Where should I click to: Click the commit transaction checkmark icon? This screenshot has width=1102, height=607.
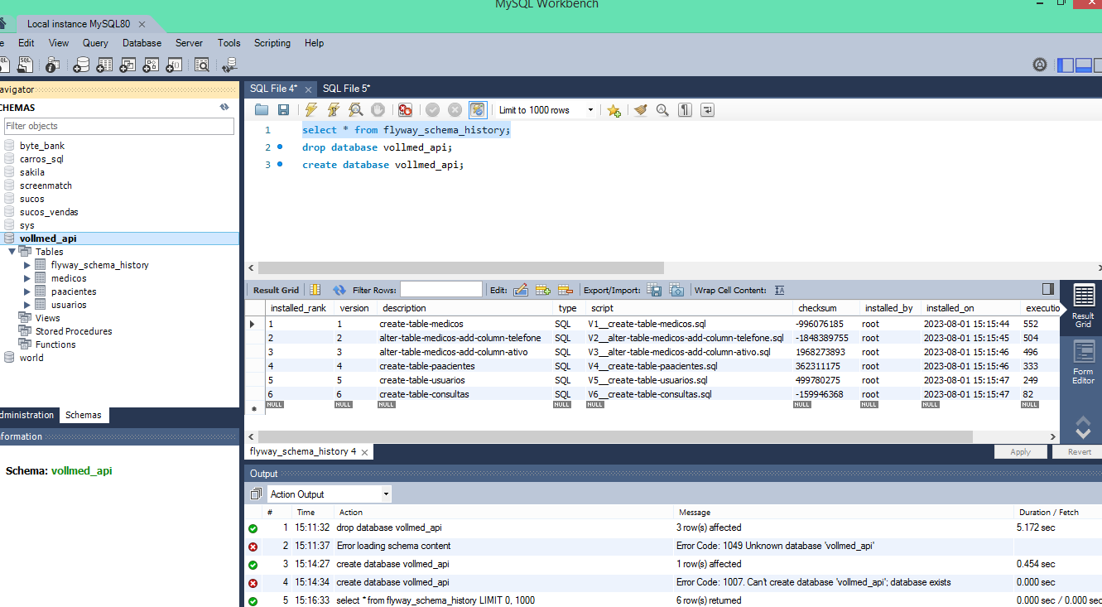coord(432,109)
